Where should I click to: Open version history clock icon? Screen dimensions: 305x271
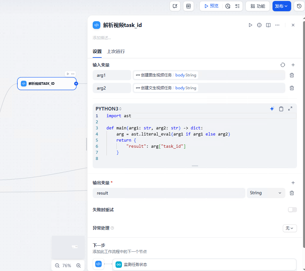(299, 6)
